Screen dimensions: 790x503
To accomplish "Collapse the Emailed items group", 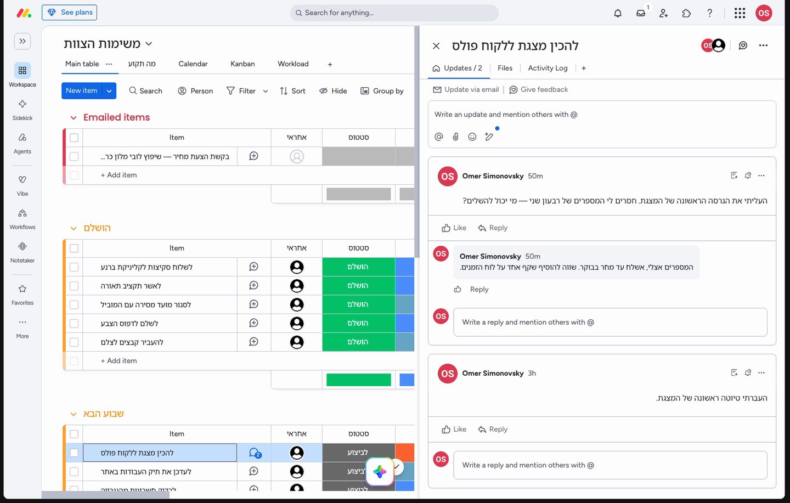I will tap(74, 118).
